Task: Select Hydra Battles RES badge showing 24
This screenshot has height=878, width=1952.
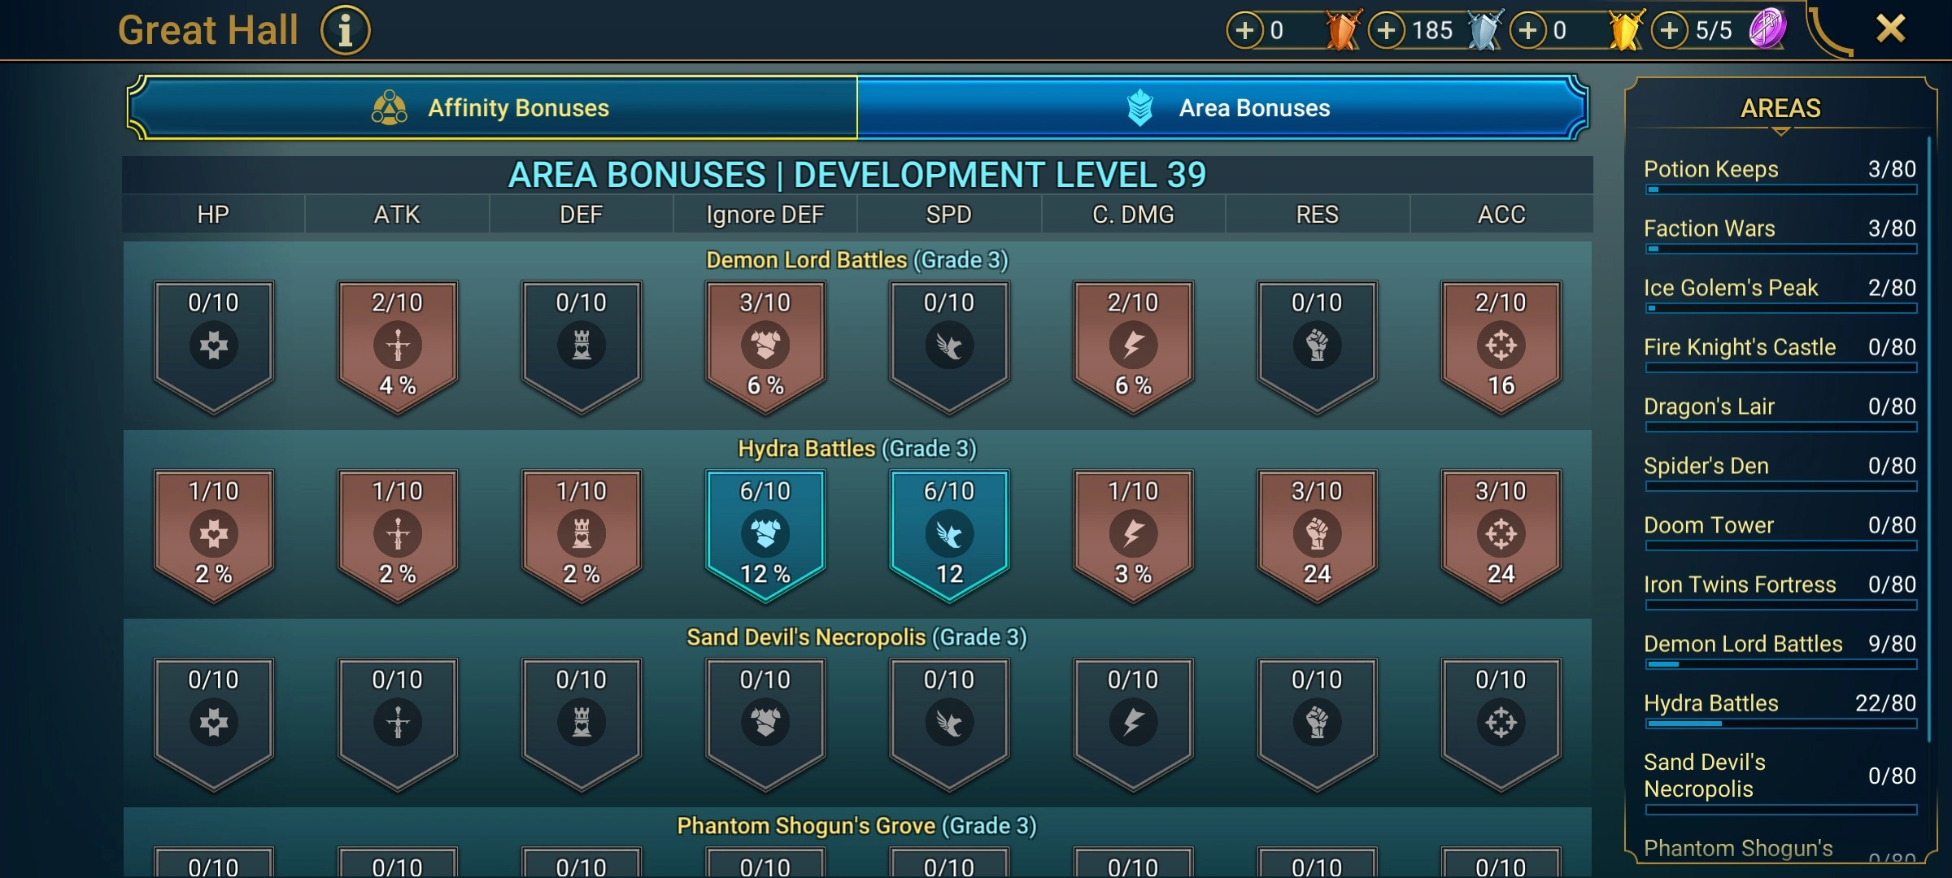Action: (1318, 536)
